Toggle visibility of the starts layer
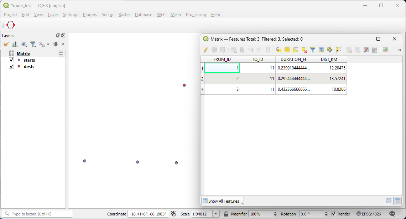406x219 pixels. pos(11,60)
